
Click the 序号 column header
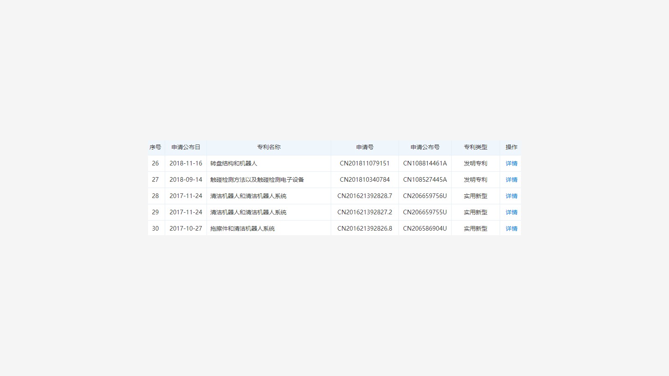155,147
